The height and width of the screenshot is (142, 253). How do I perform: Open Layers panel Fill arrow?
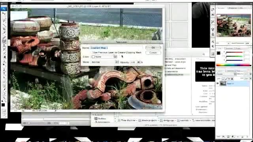pyautogui.click(x=250, y=78)
